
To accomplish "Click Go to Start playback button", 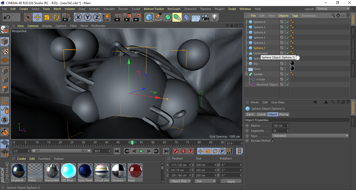I will click(x=117, y=151).
